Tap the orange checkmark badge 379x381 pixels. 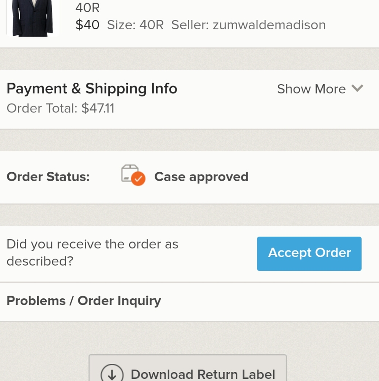click(138, 179)
